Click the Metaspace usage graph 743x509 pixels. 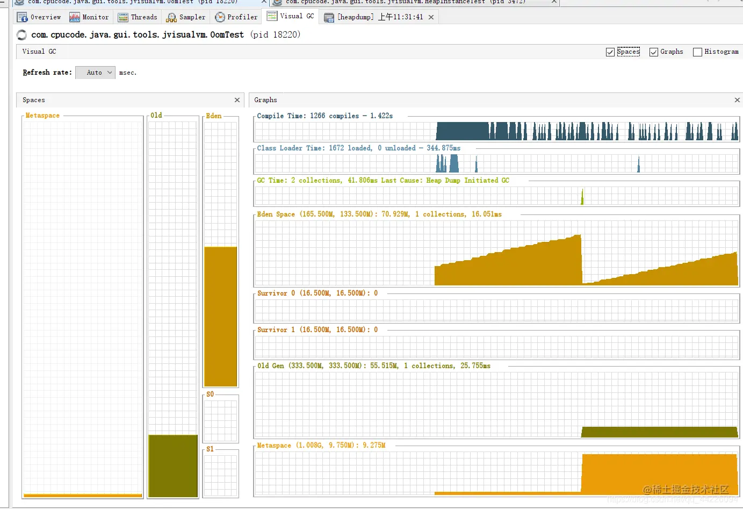point(497,473)
